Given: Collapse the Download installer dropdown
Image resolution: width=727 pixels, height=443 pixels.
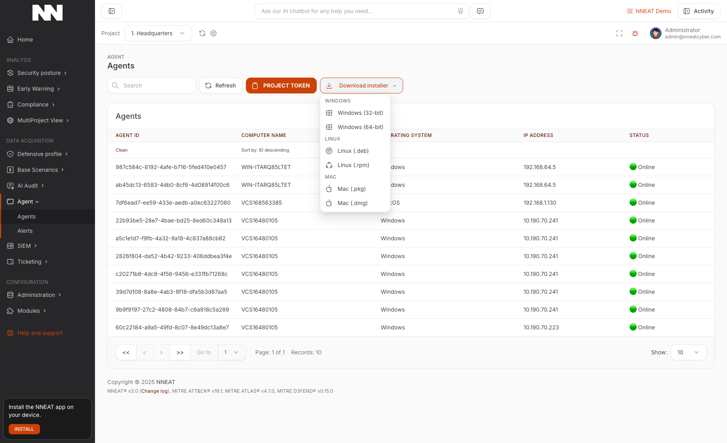Looking at the screenshot, I should [361, 86].
